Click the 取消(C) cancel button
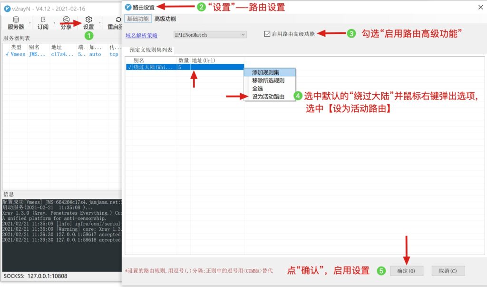The image size is (487, 287). point(448,271)
